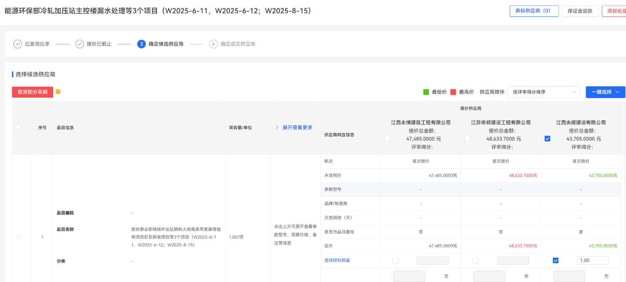Click the 未含税价 value 48,633.7000元 in red
The image size is (626, 282).
[523, 176]
